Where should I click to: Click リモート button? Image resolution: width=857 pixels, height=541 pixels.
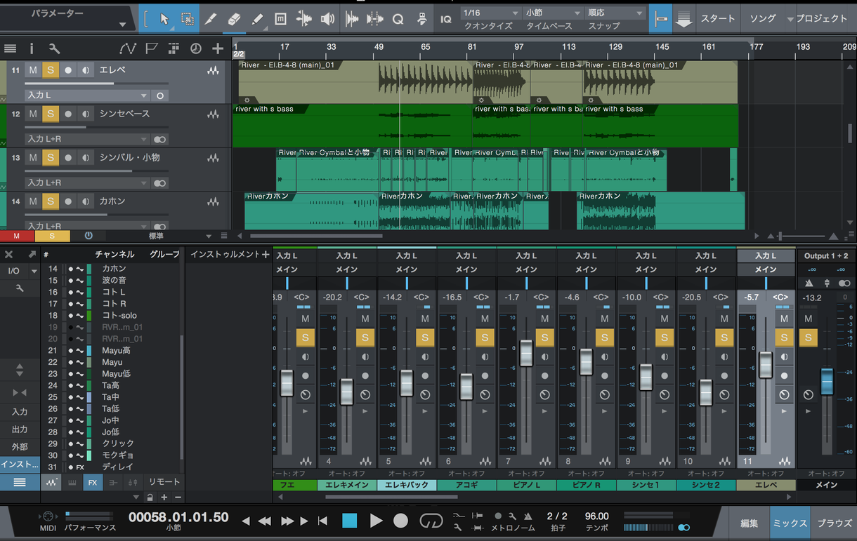click(164, 482)
